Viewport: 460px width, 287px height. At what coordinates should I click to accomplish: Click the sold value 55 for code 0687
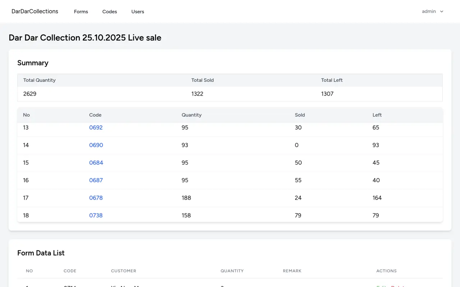(x=298, y=180)
